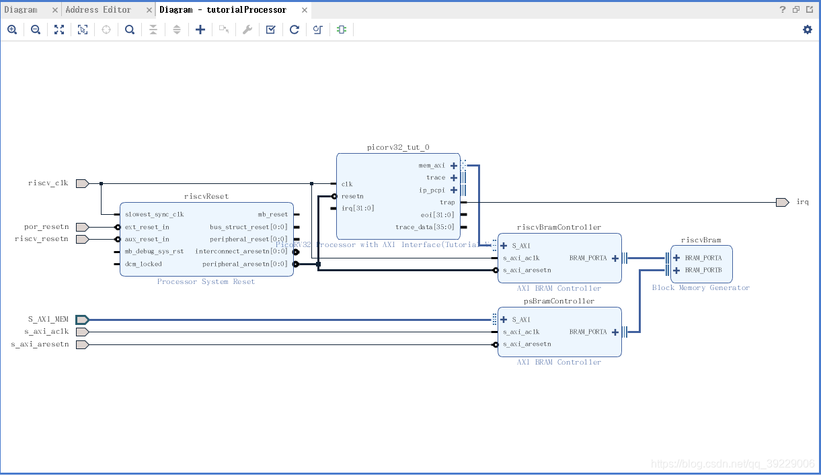
Task: Click the Block Memory Generator label
Action: pos(701,288)
